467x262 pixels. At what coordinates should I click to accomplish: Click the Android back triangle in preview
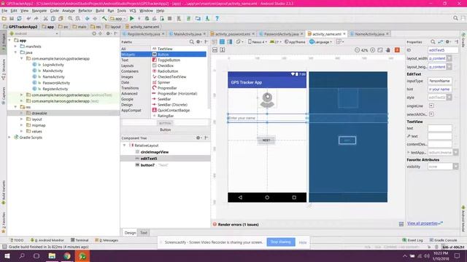click(x=240, y=197)
